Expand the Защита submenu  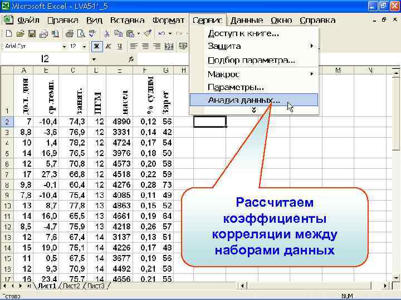click(x=311, y=46)
